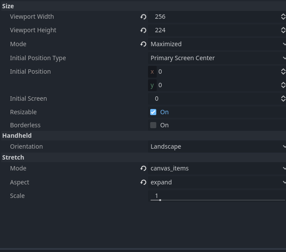286x252 pixels.
Task: Open Stretch Mode canvas_items dropdown
Action: tap(217, 168)
